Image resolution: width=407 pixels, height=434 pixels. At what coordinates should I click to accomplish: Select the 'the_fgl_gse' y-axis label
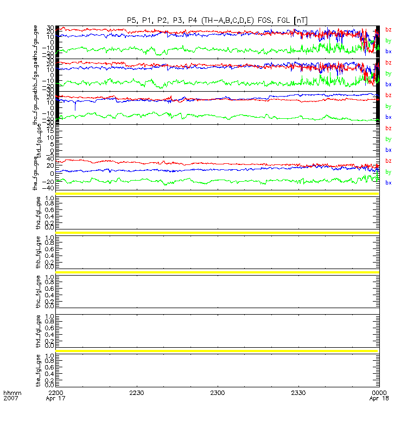[38, 371]
